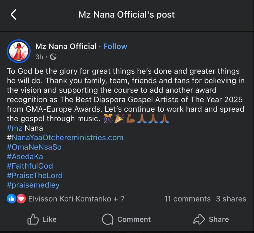Tap the #FaithfulGod hashtag
Image resolution: width=254 pixels, height=233 pixels.
point(30,166)
